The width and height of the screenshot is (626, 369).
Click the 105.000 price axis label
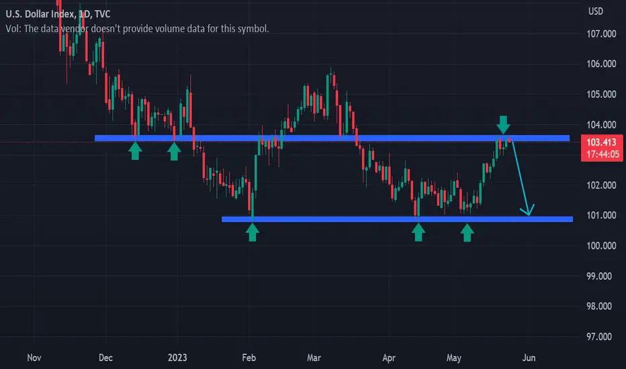tap(601, 95)
